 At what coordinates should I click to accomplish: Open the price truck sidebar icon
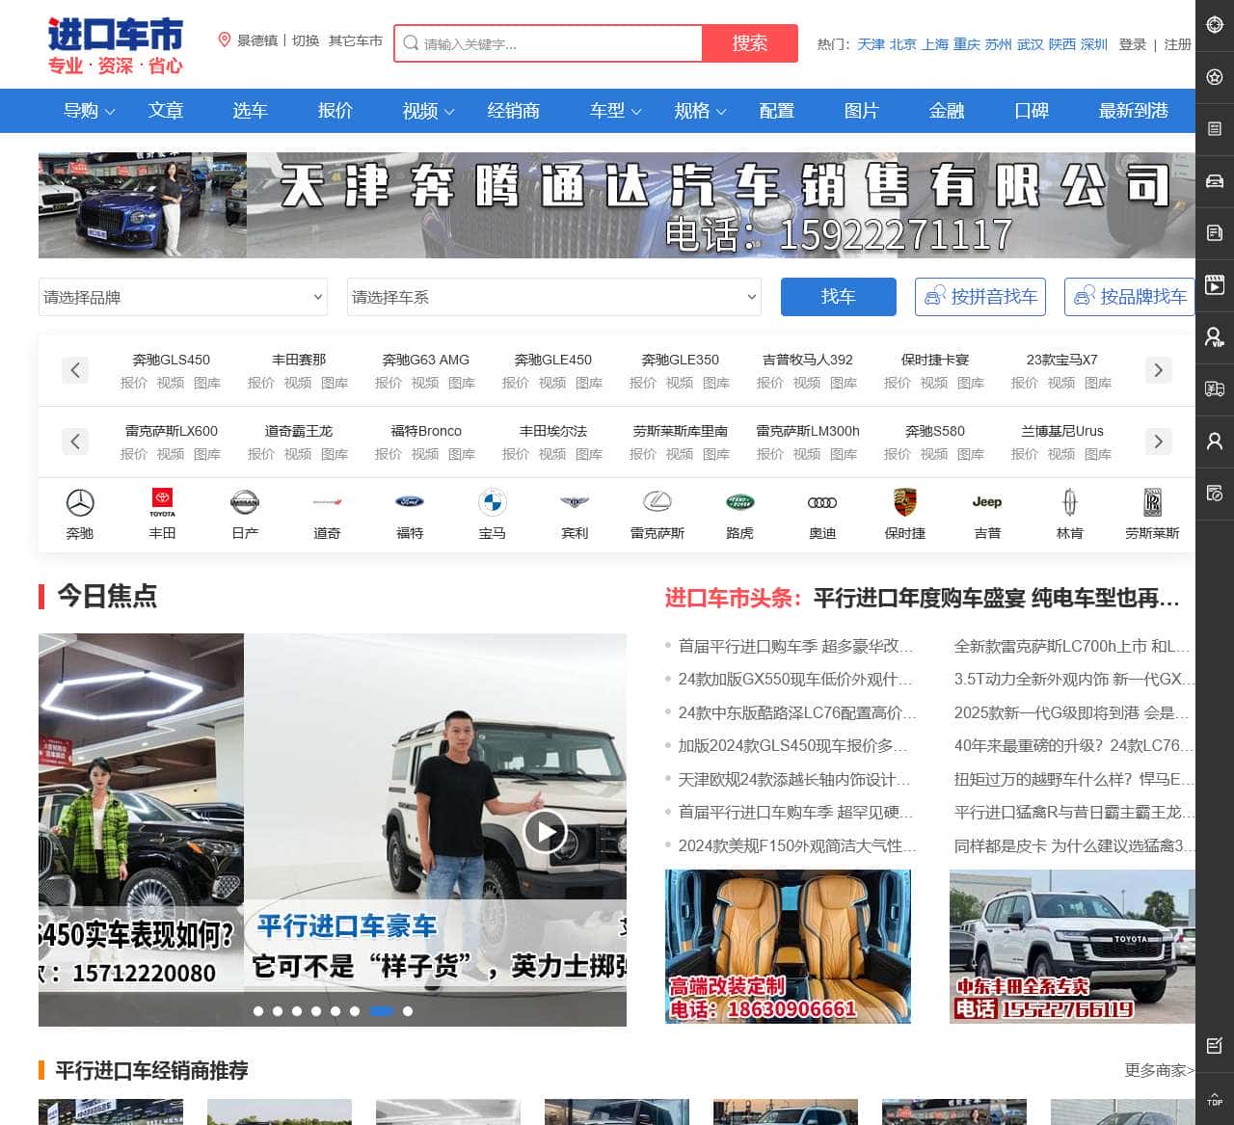point(1215,389)
